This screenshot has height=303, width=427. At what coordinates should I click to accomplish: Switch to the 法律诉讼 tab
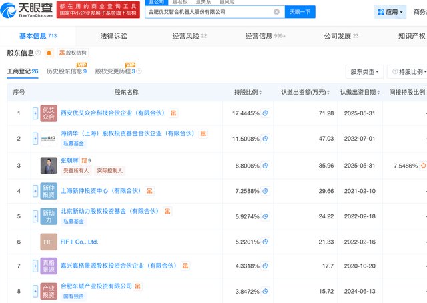[x=113, y=35]
